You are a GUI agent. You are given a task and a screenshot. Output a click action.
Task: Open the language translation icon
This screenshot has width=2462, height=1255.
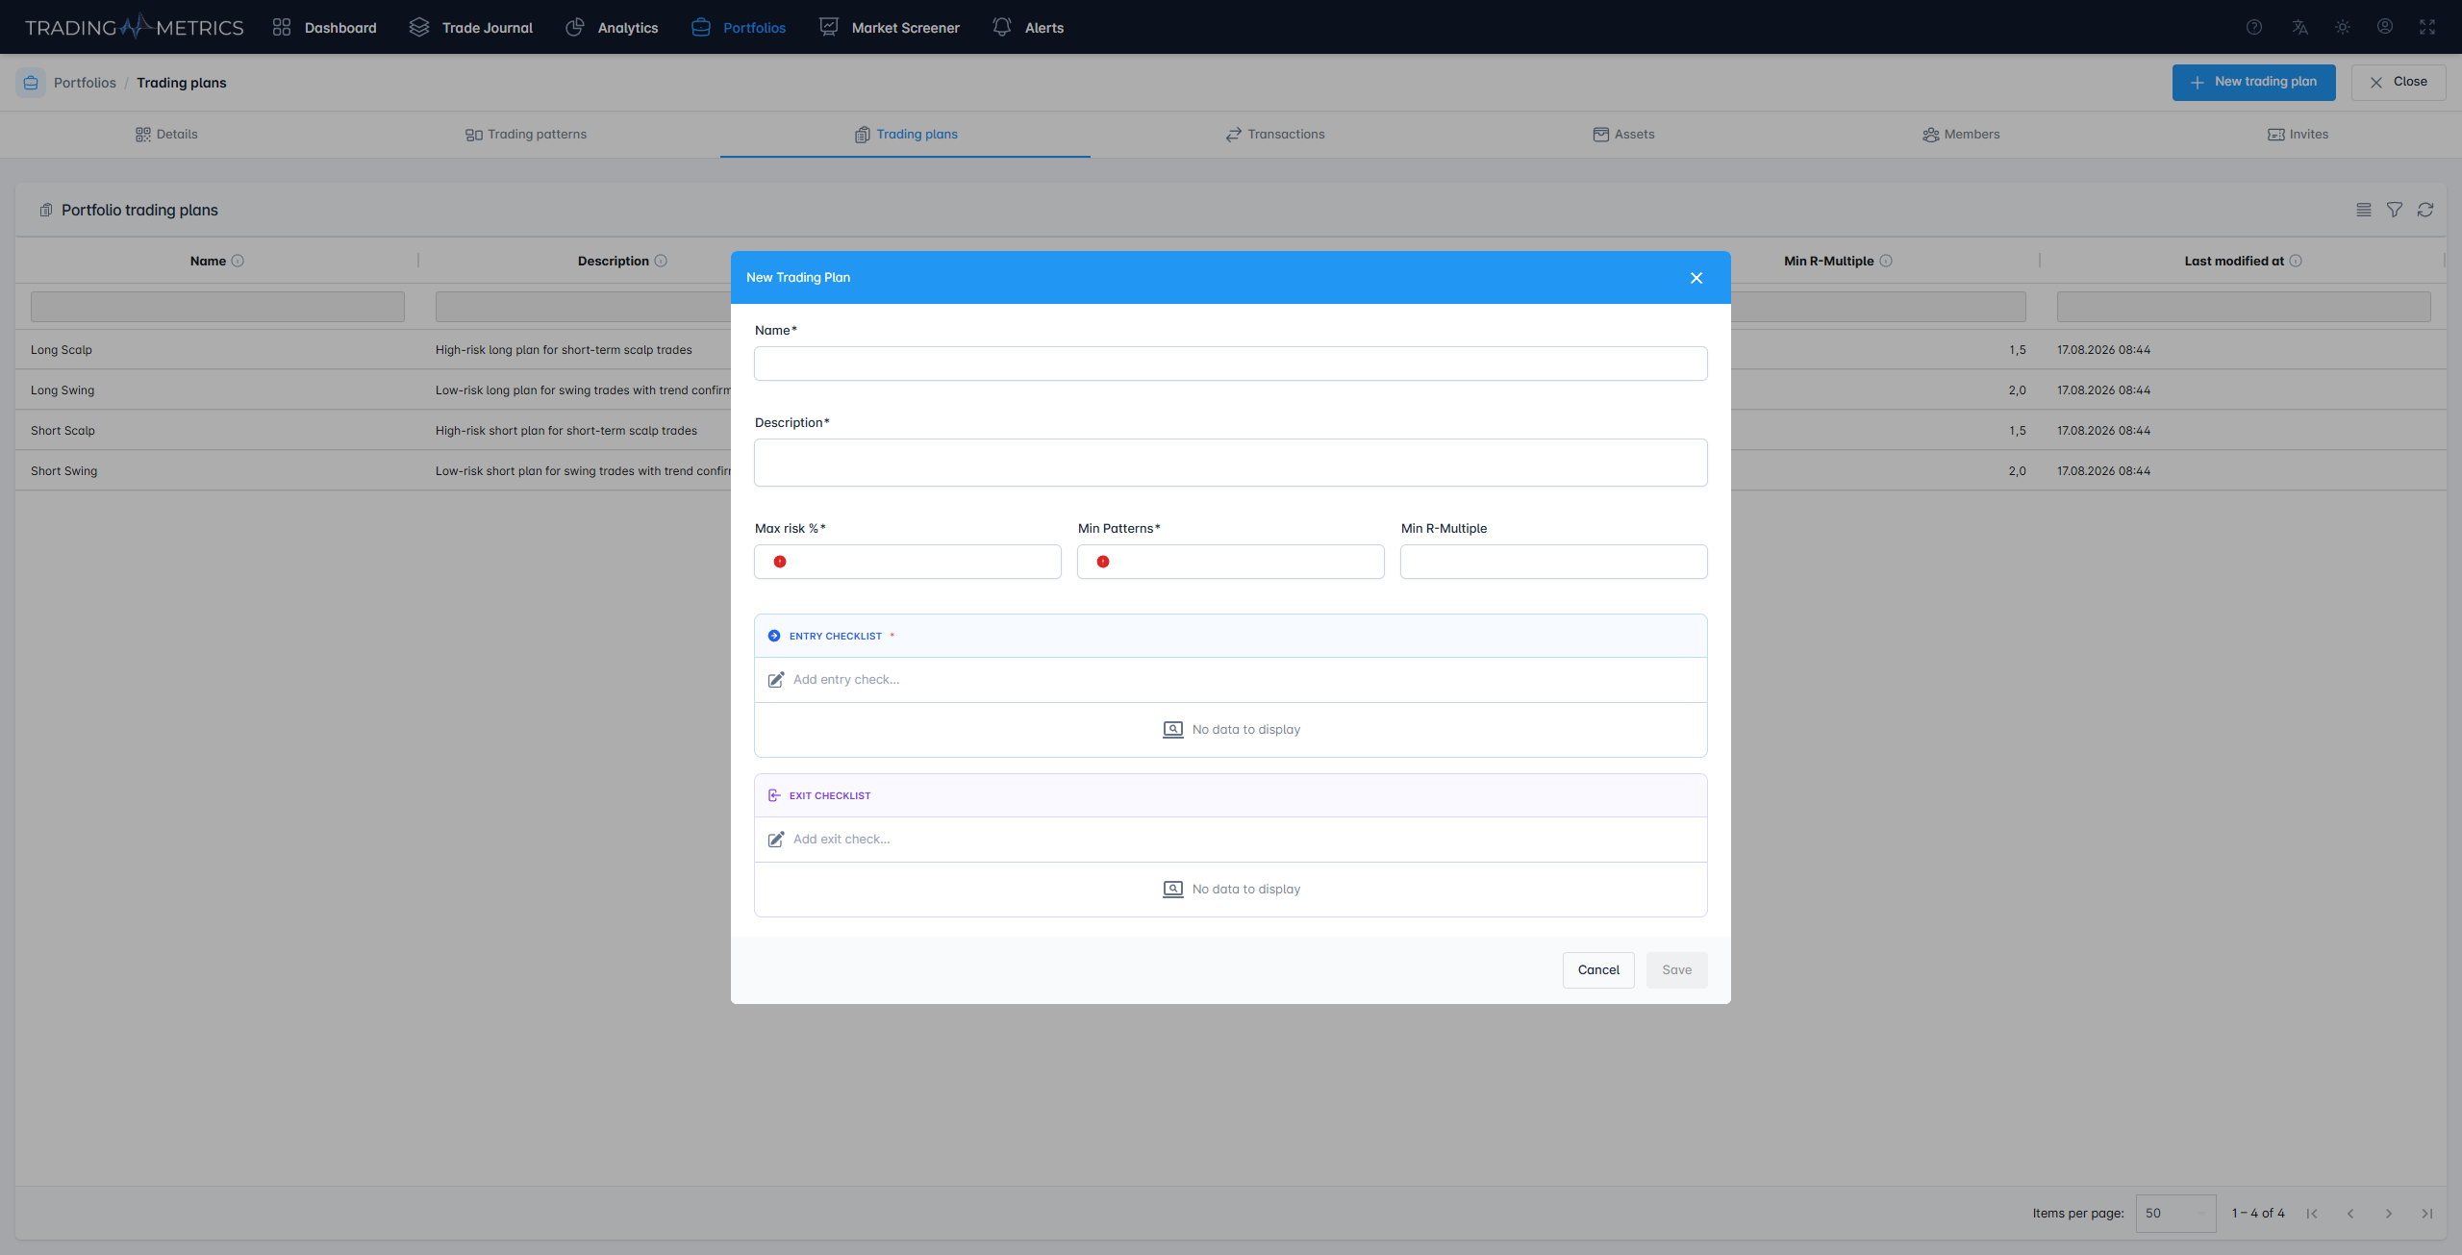2299,27
